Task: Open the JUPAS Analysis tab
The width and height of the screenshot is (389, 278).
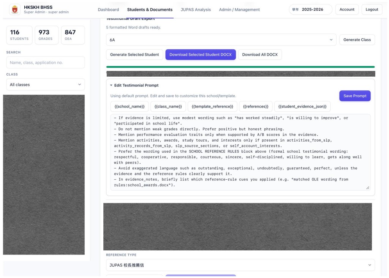Action: (196, 9)
